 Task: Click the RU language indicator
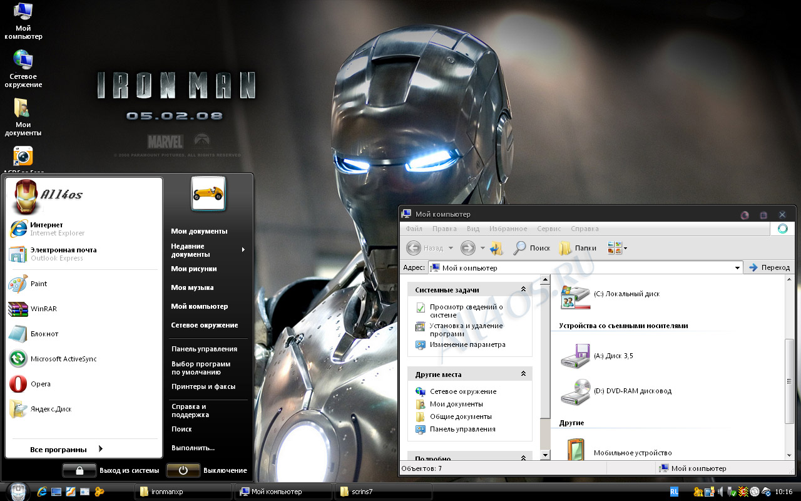click(675, 492)
